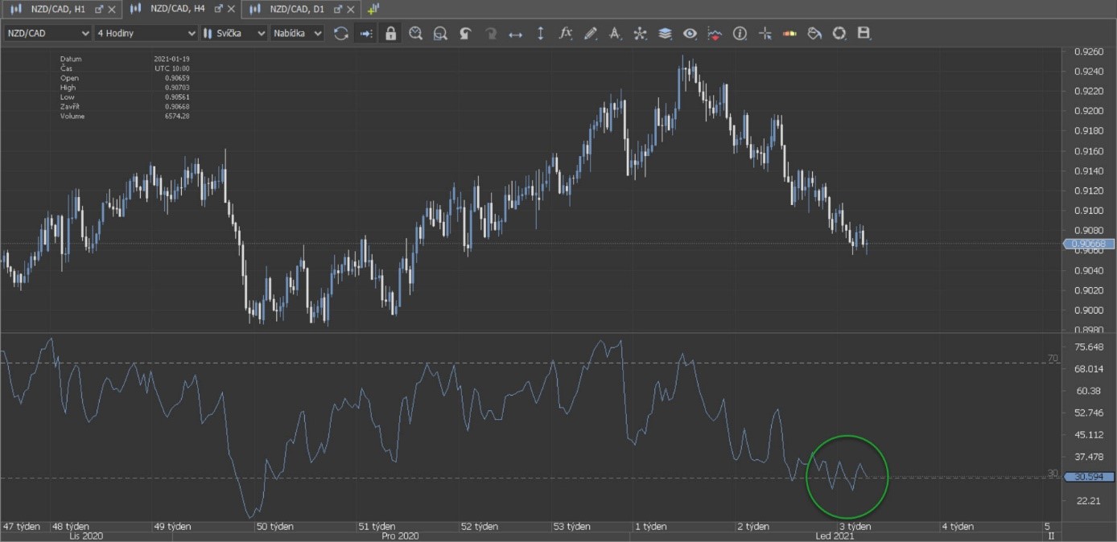Click the 0.90668 current price label
Screen dimensions: 1117x542
[x=1089, y=244]
